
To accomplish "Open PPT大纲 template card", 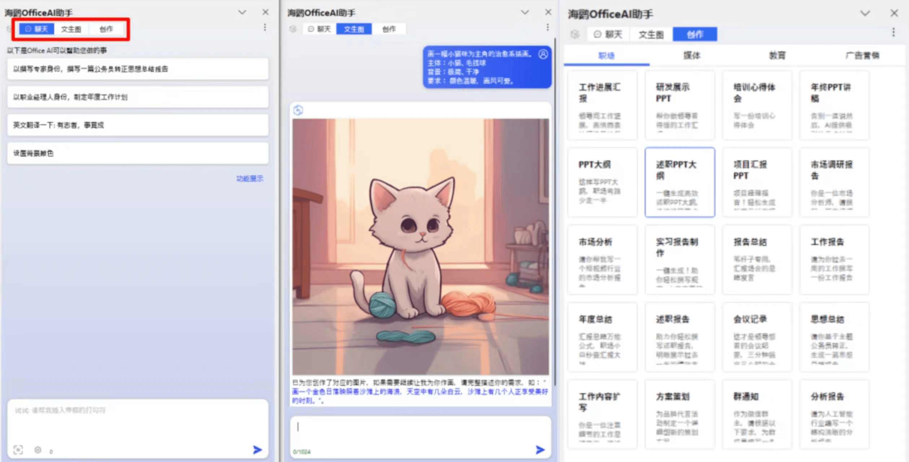I will click(602, 182).
